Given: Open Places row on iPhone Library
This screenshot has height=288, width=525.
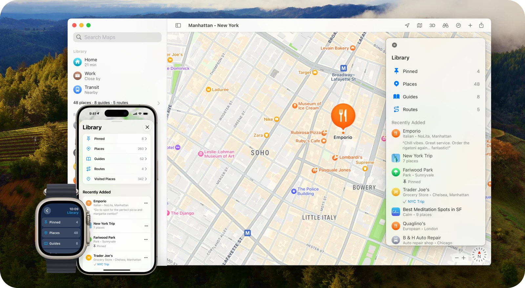Looking at the screenshot, I should pos(117,149).
